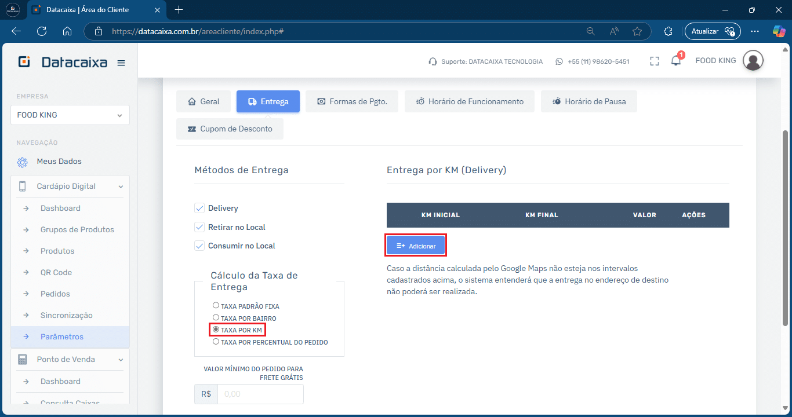The height and width of the screenshot is (417, 792).
Task: Open Meus Dados gear icon item
Action: tap(23, 162)
